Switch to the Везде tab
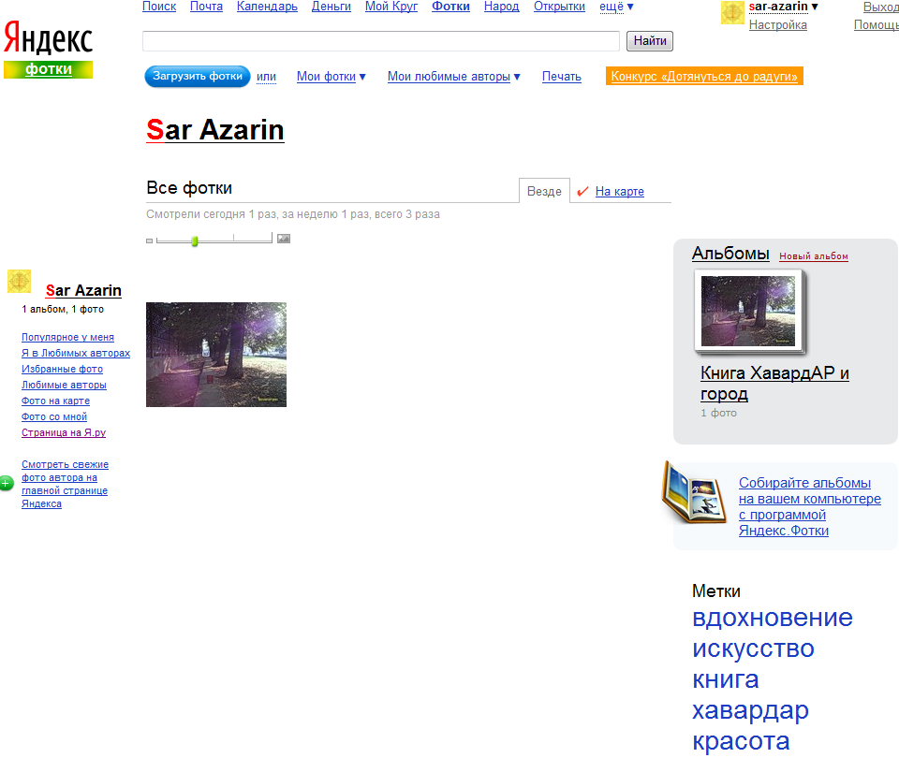 coord(544,189)
